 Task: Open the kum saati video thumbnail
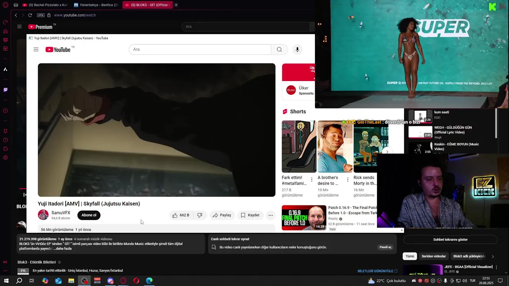point(420,116)
